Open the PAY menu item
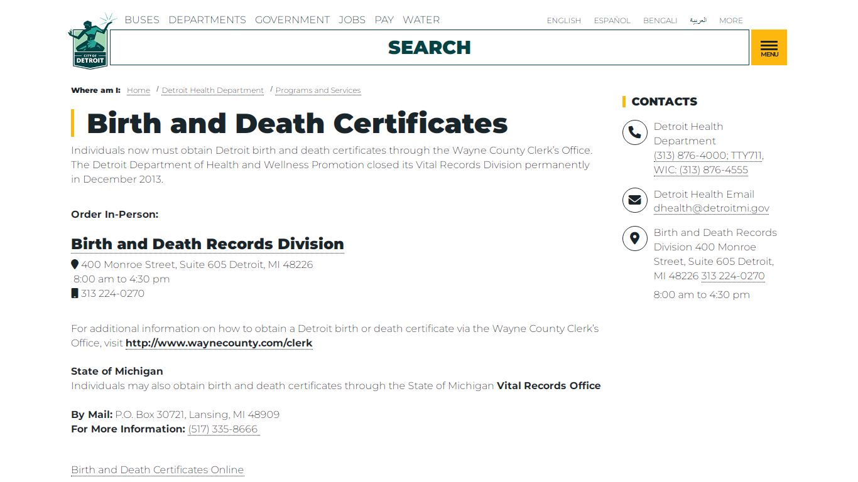 click(x=384, y=20)
